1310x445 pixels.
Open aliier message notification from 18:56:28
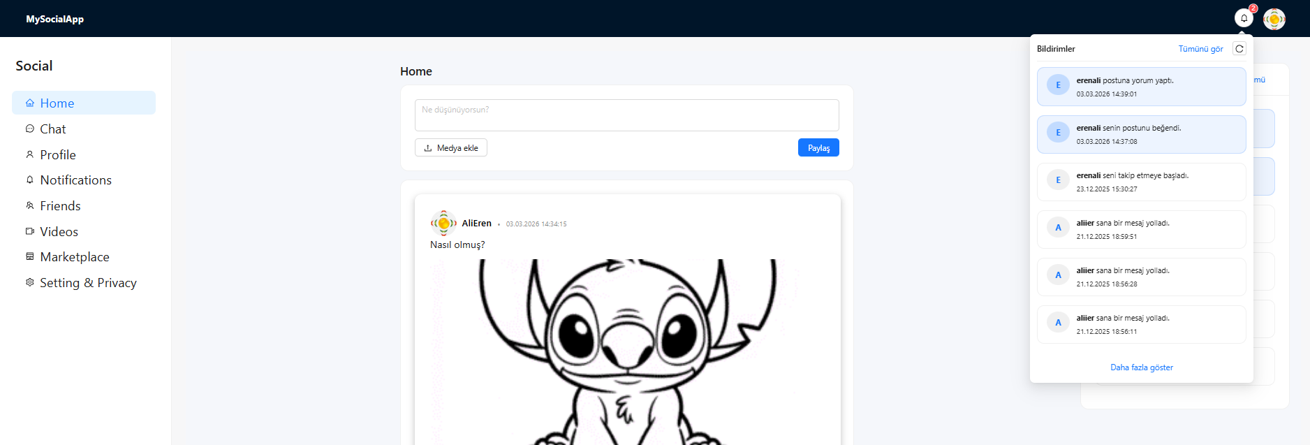pyautogui.click(x=1142, y=277)
